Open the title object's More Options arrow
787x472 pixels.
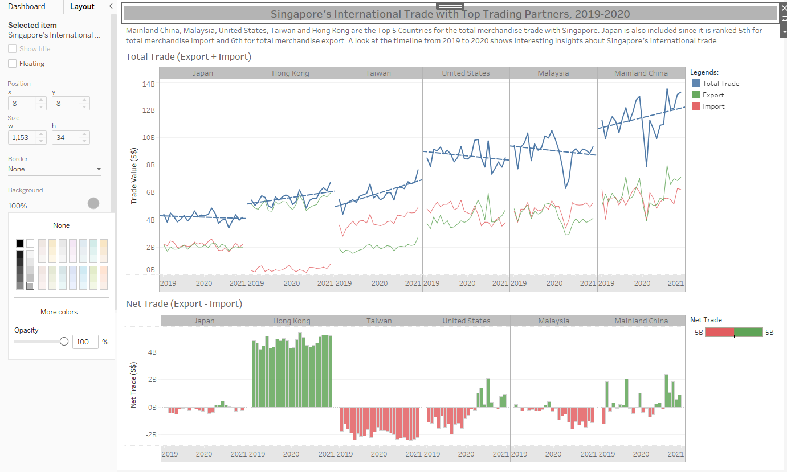click(783, 33)
